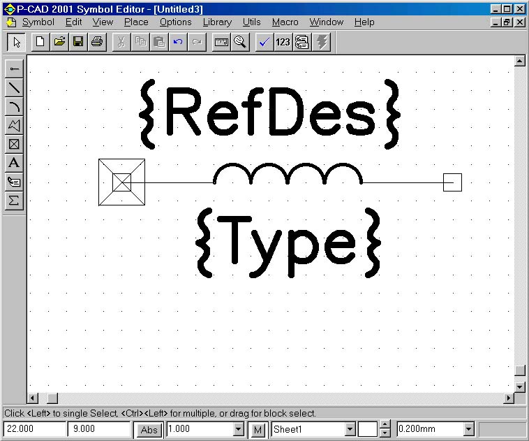Select the Place Ref Point tool

click(14, 144)
